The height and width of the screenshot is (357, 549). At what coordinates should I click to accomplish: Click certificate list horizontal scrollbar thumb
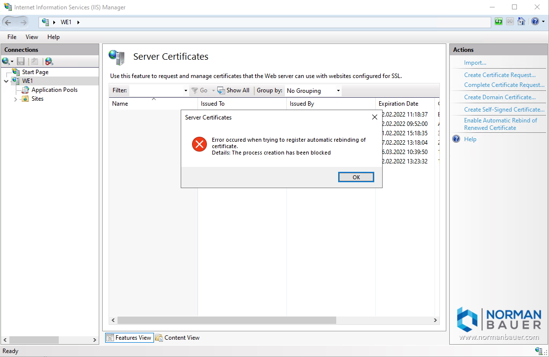tap(227, 320)
